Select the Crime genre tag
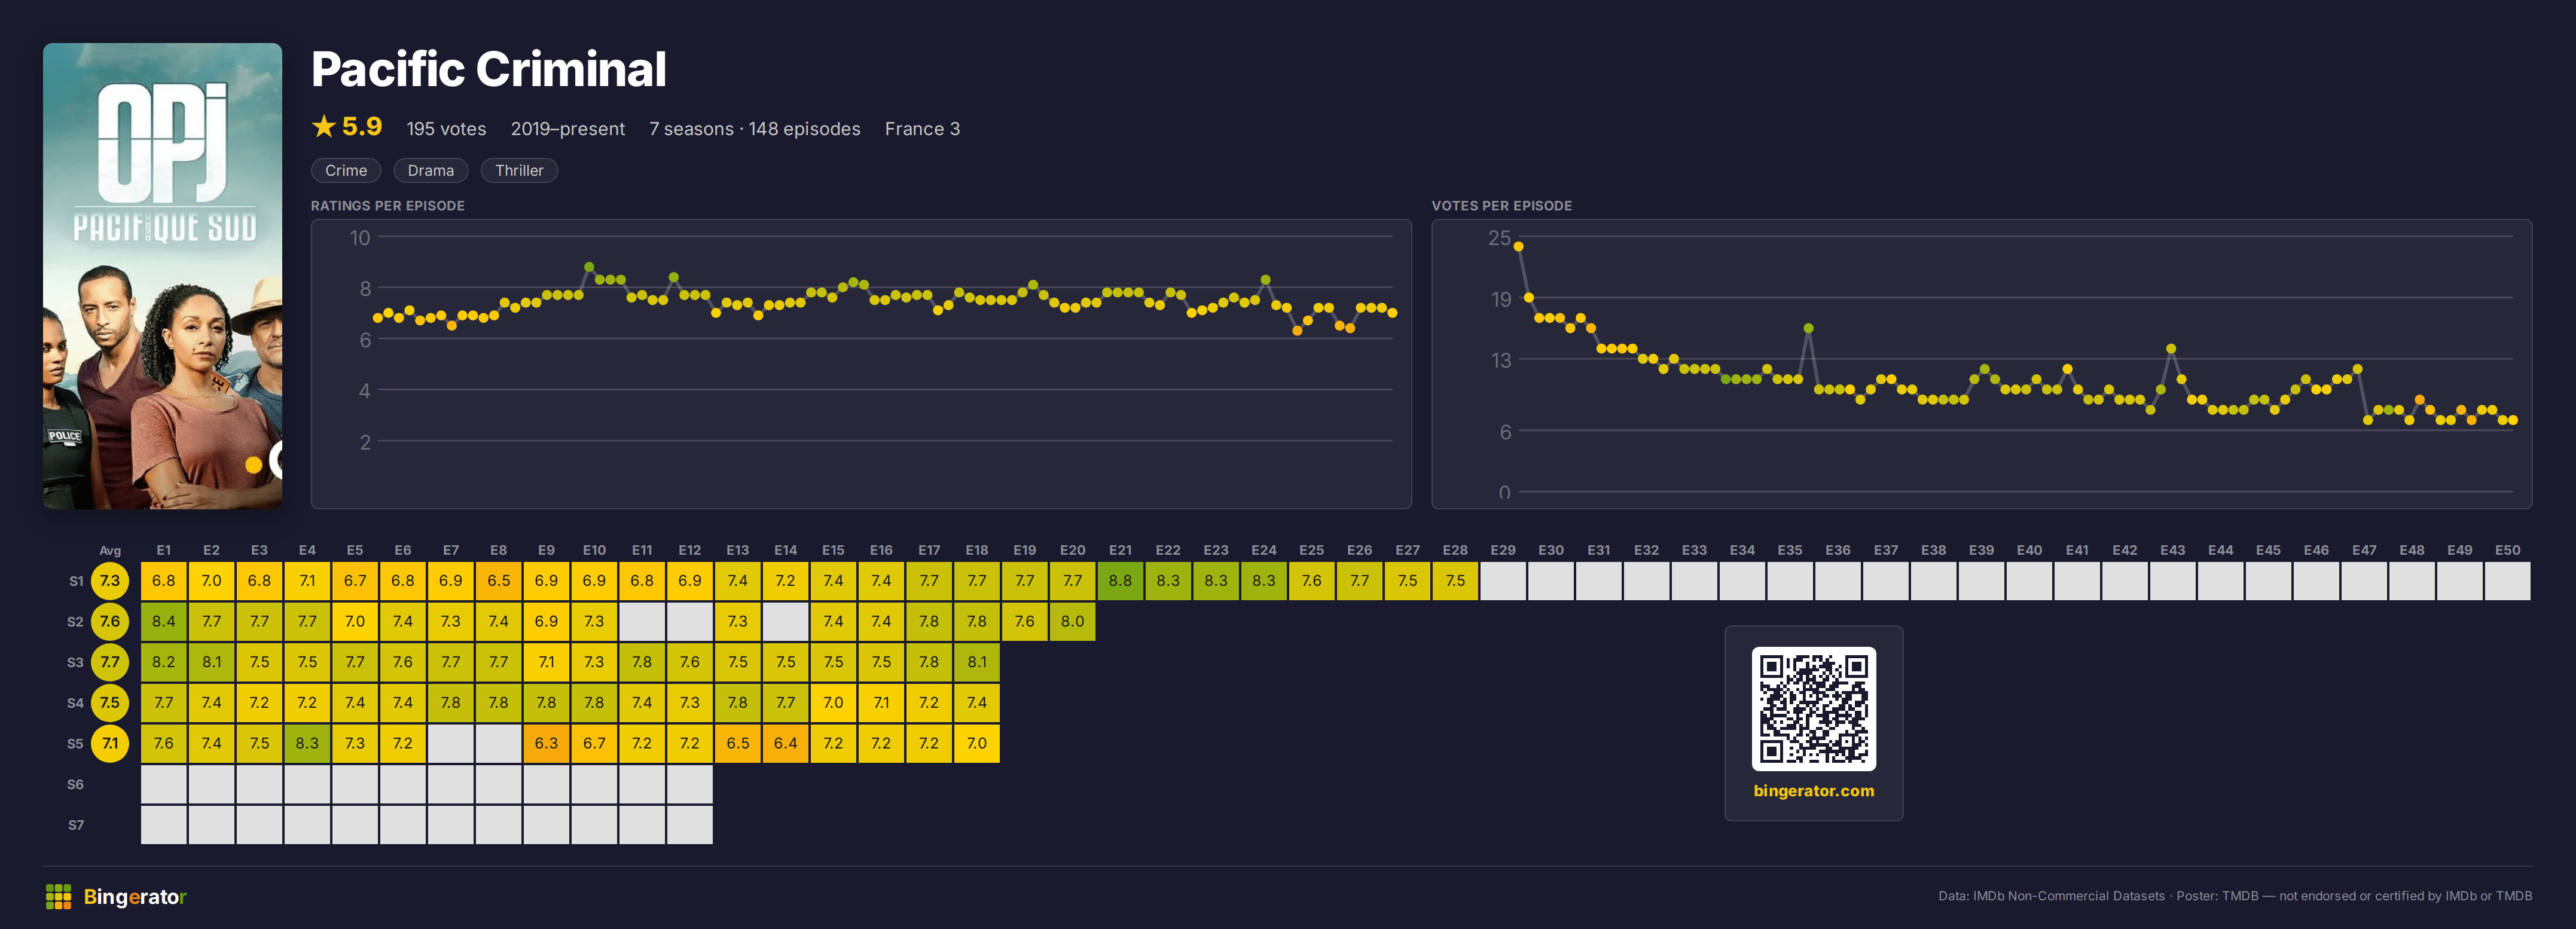This screenshot has width=2576, height=929. (x=346, y=171)
